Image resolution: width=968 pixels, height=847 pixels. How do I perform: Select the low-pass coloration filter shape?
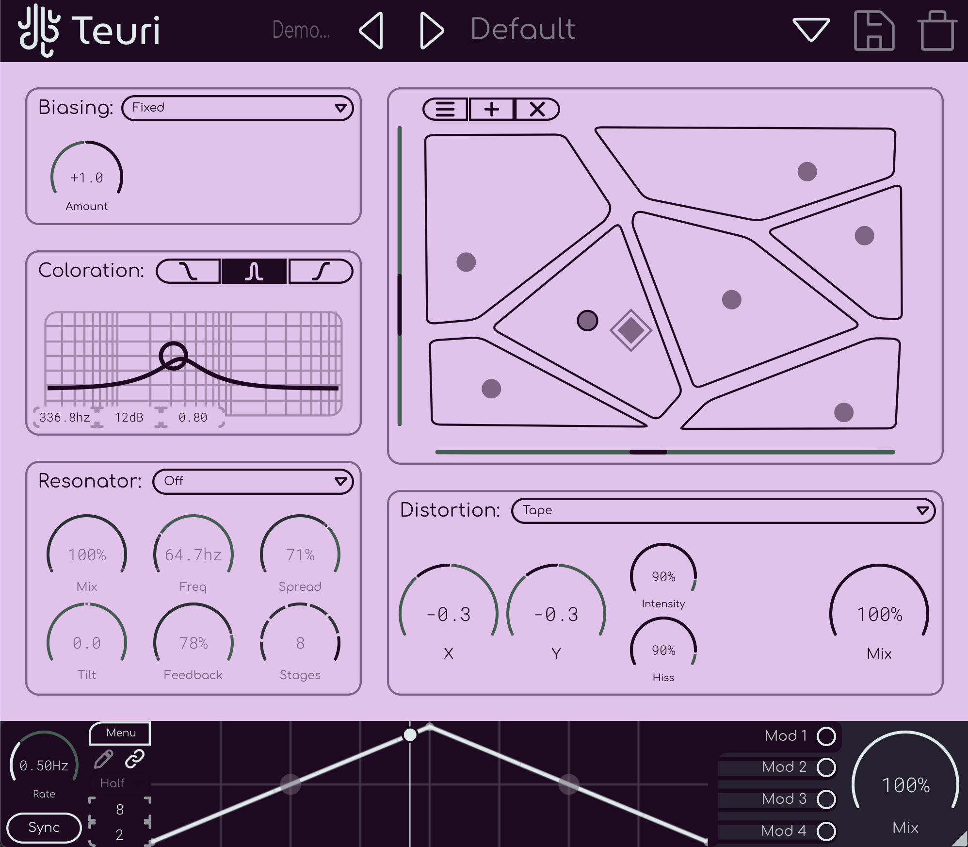[x=188, y=271]
